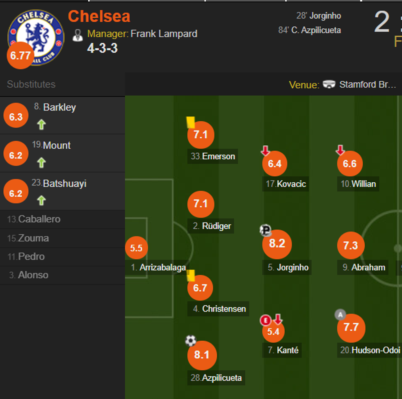The image size is (402, 399).
Task: Click Emerson's yellow card icon
Action: 190,122
